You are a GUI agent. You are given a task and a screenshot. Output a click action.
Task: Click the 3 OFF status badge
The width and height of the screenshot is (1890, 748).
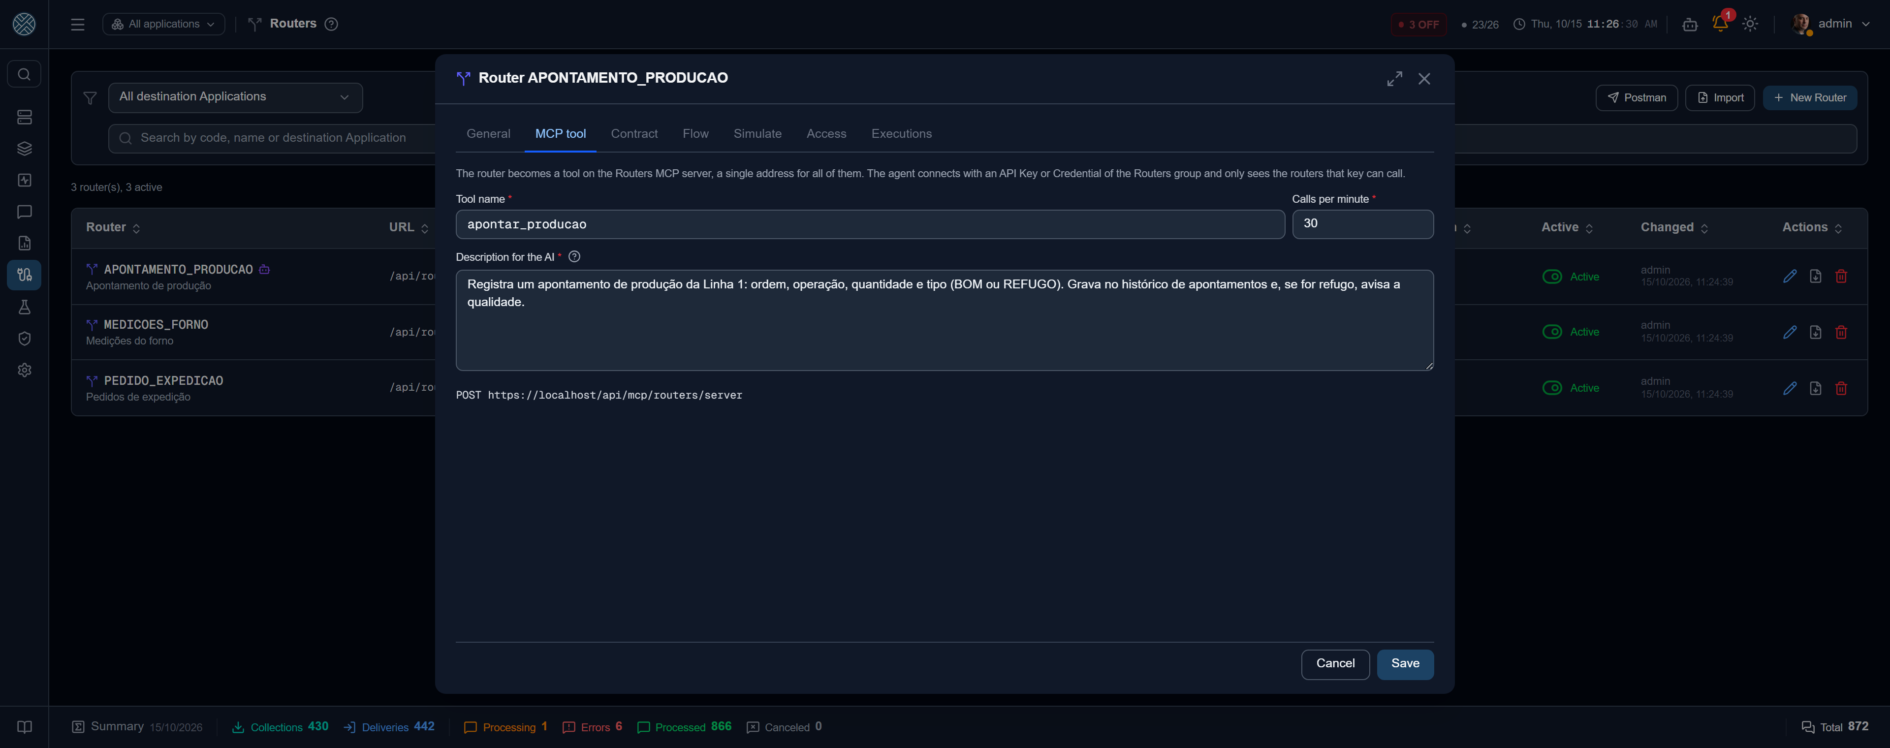coord(1419,24)
